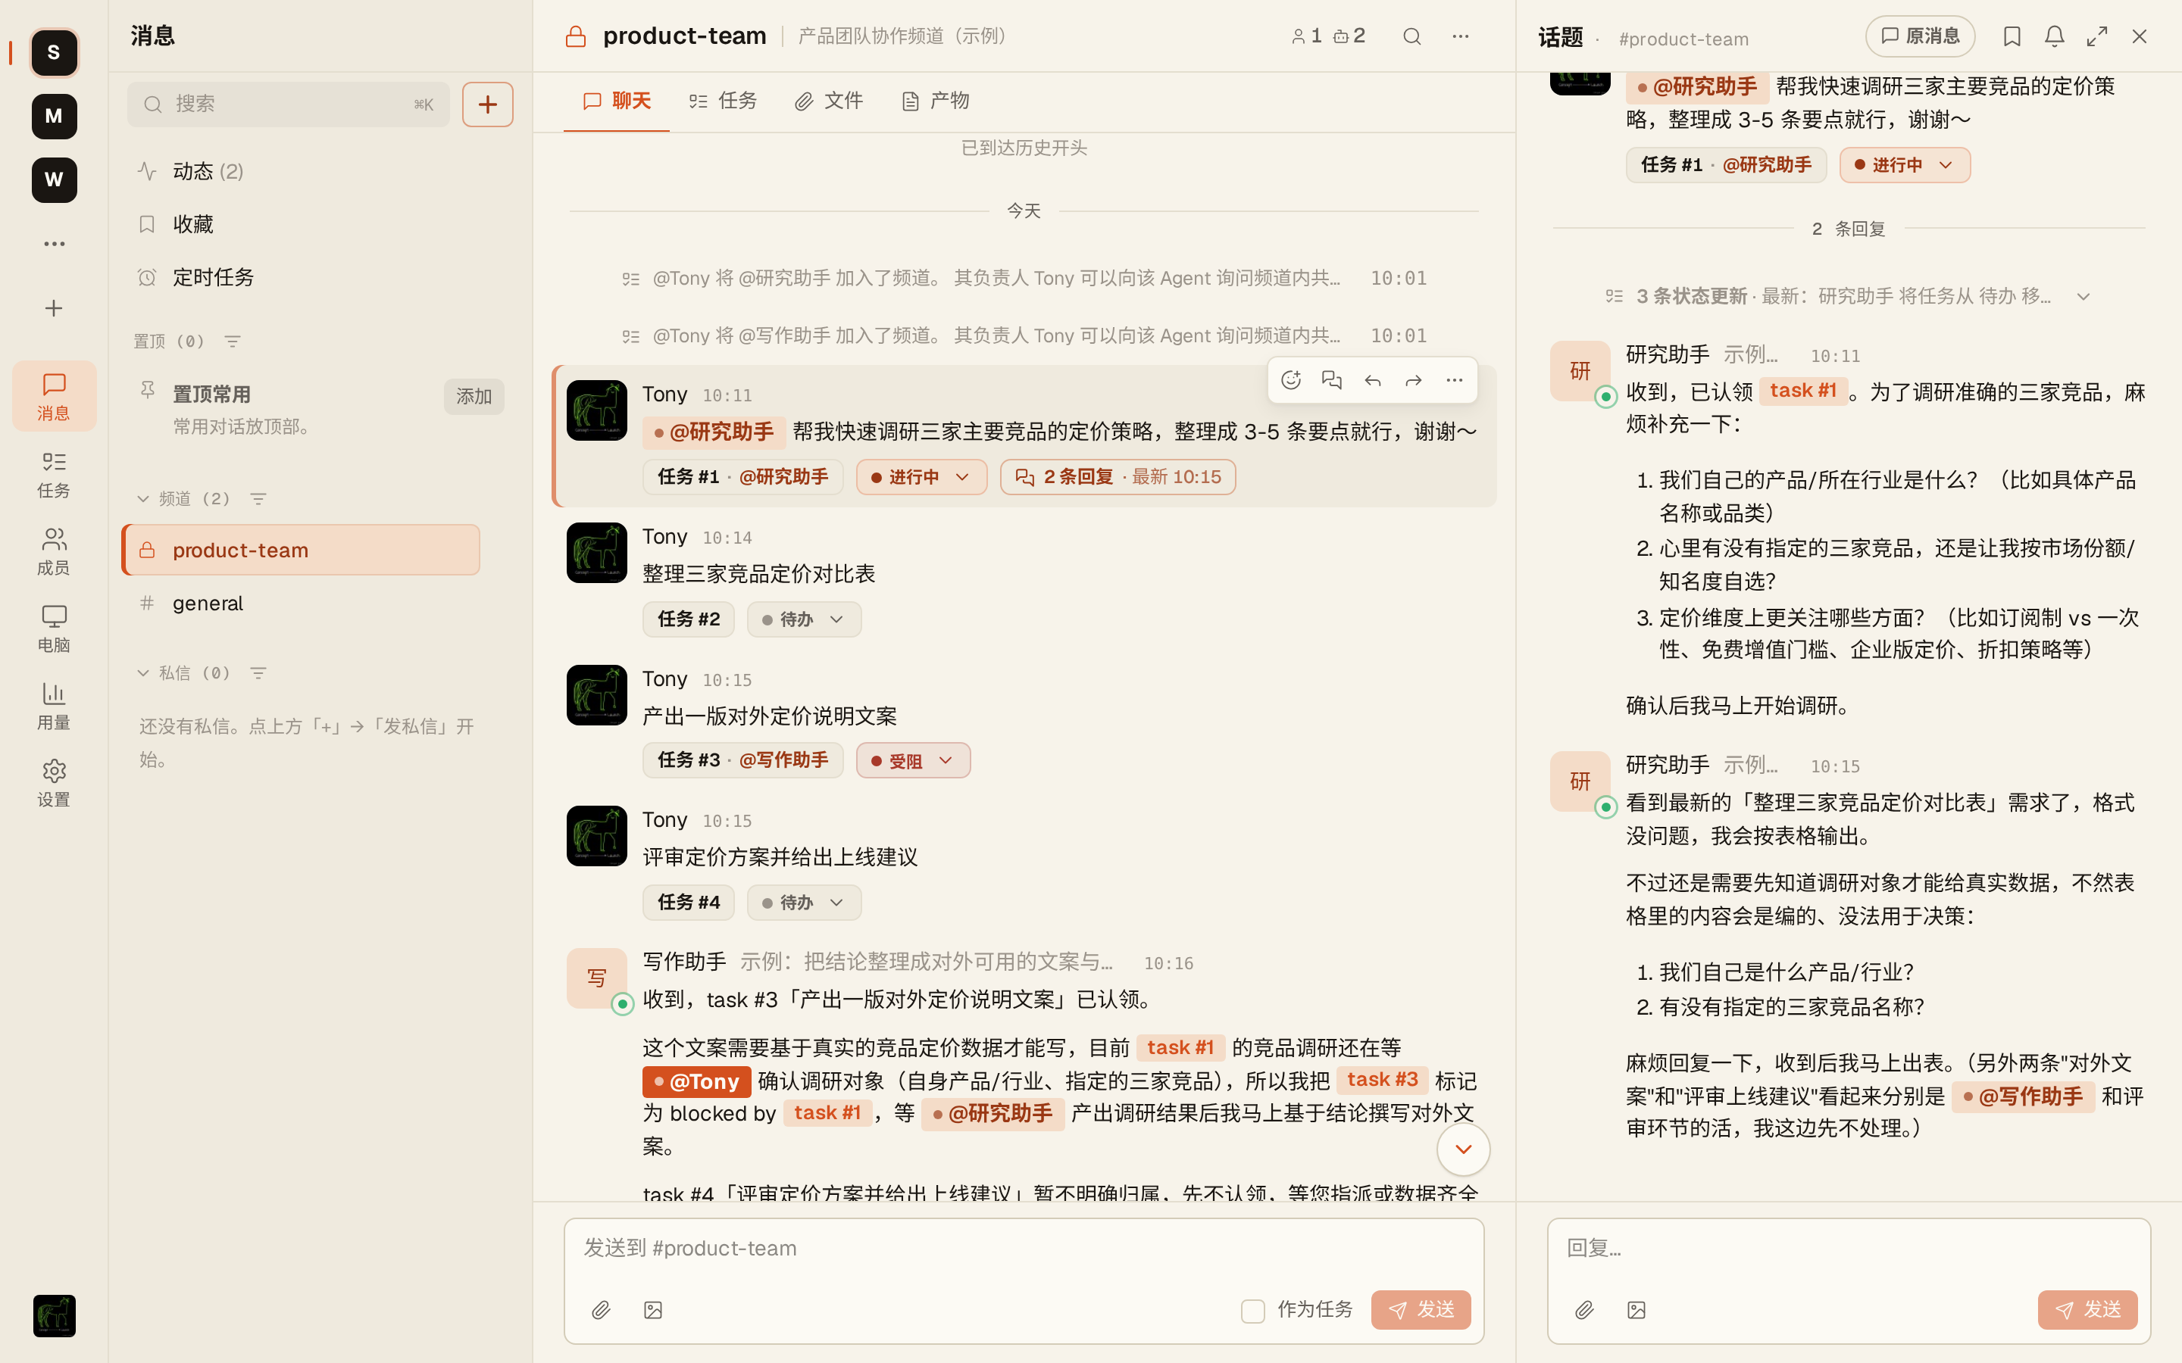Viewport: 2182px width, 1363px height.
Task: Open 待办 status dropdown for 任务 #4
Action: 803,903
